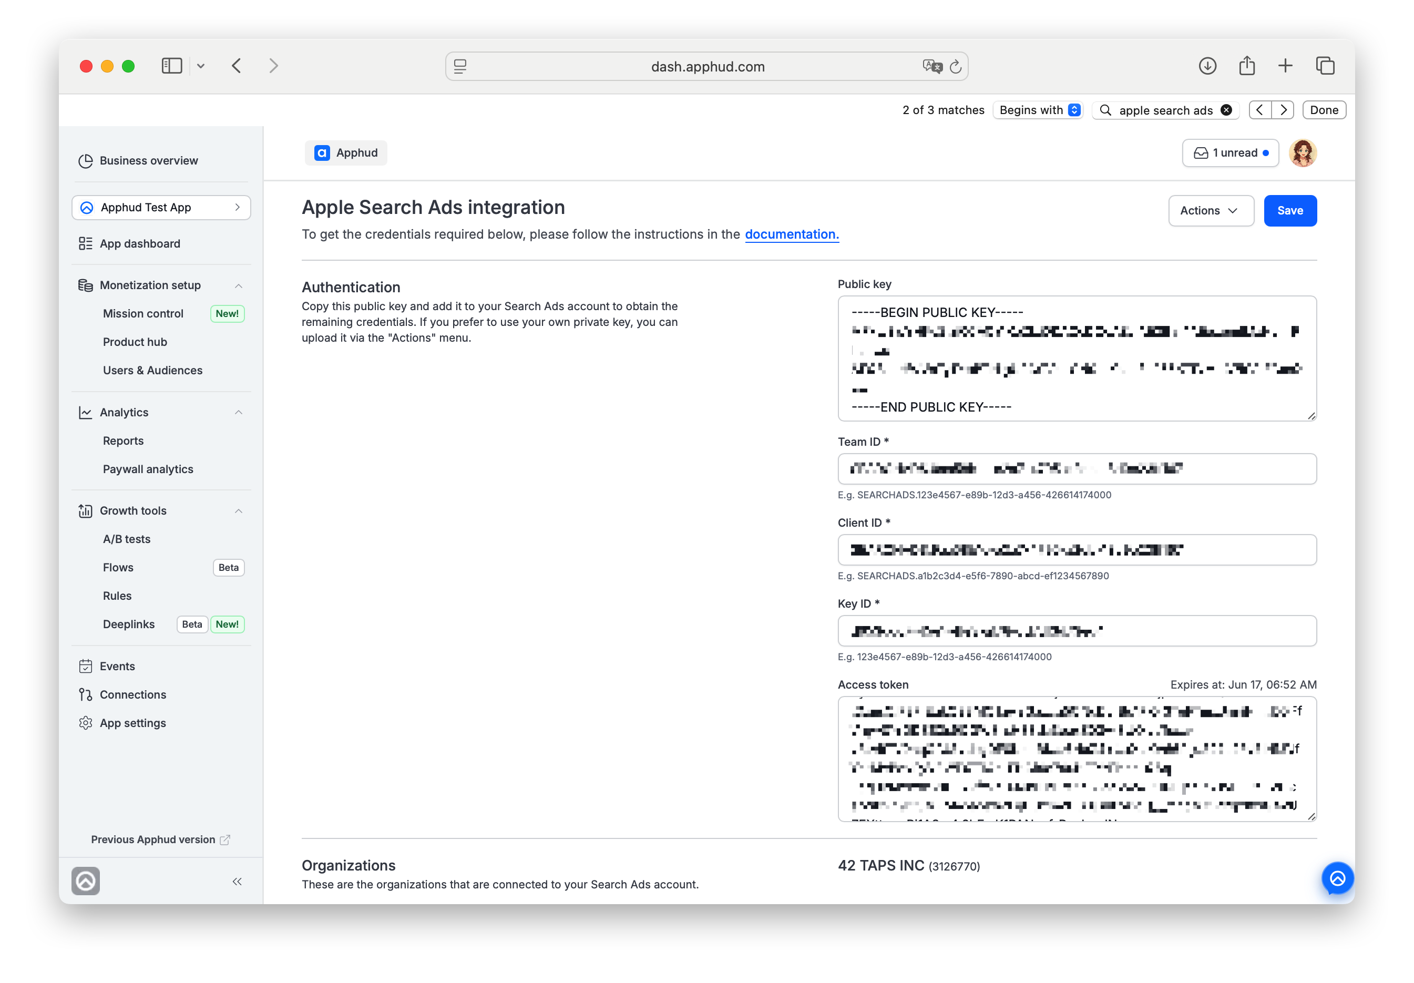The height and width of the screenshot is (983, 1414).
Task: Show tab overview icon
Action: tap(1325, 66)
